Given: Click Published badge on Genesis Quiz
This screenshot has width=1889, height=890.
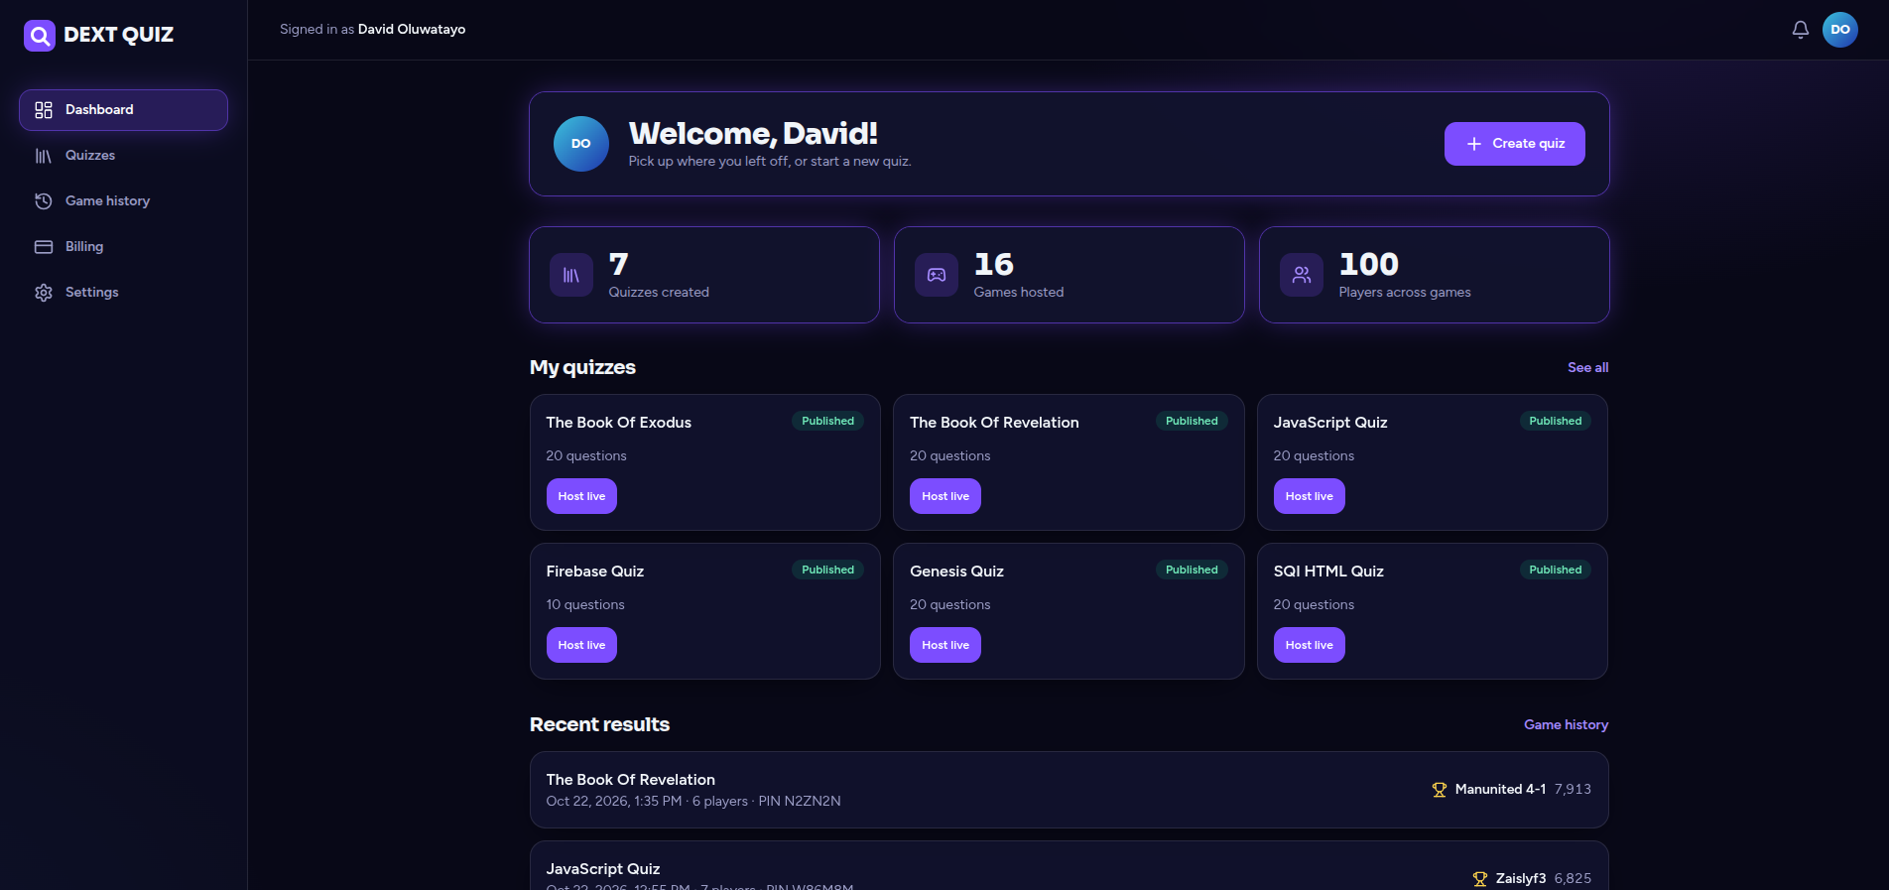Looking at the screenshot, I should 1192,570.
